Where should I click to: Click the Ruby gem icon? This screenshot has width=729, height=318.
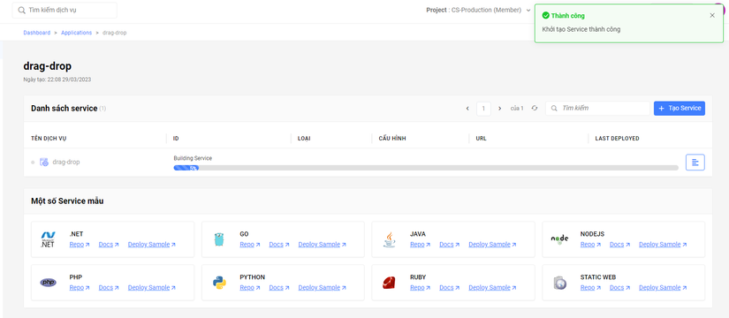point(389,283)
